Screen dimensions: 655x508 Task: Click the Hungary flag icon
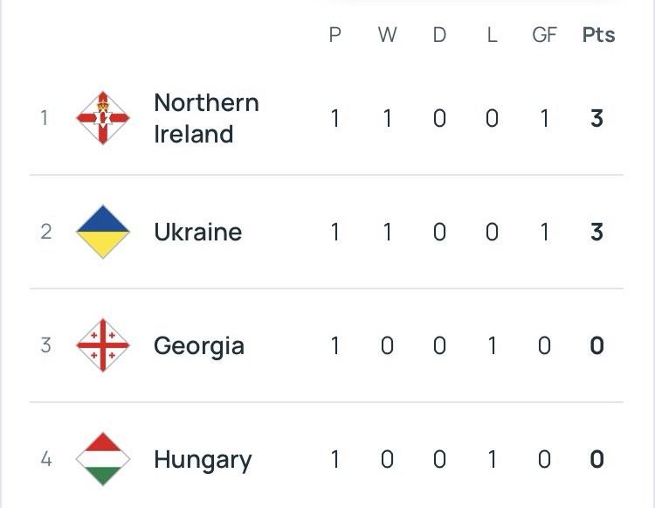coord(103,459)
